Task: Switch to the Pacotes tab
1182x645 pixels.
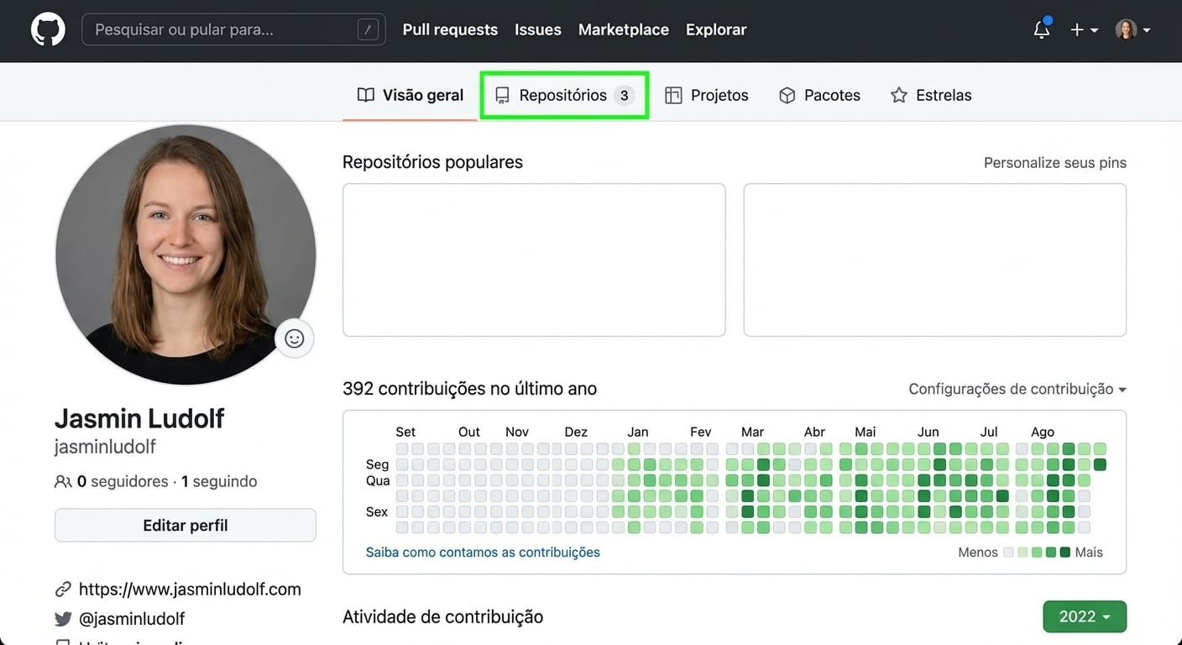Action: coord(819,95)
